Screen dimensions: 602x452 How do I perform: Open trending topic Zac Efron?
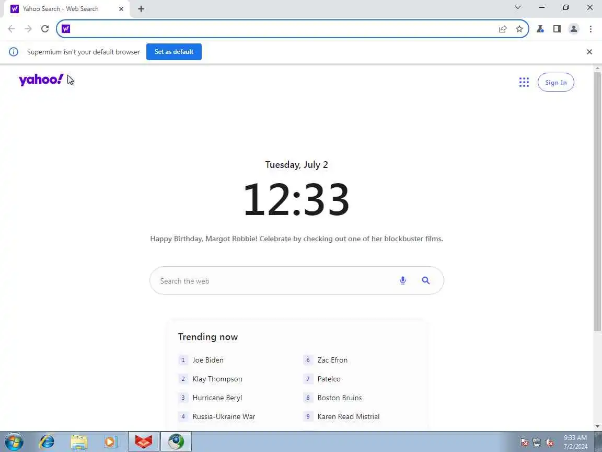click(x=332, y=360)
